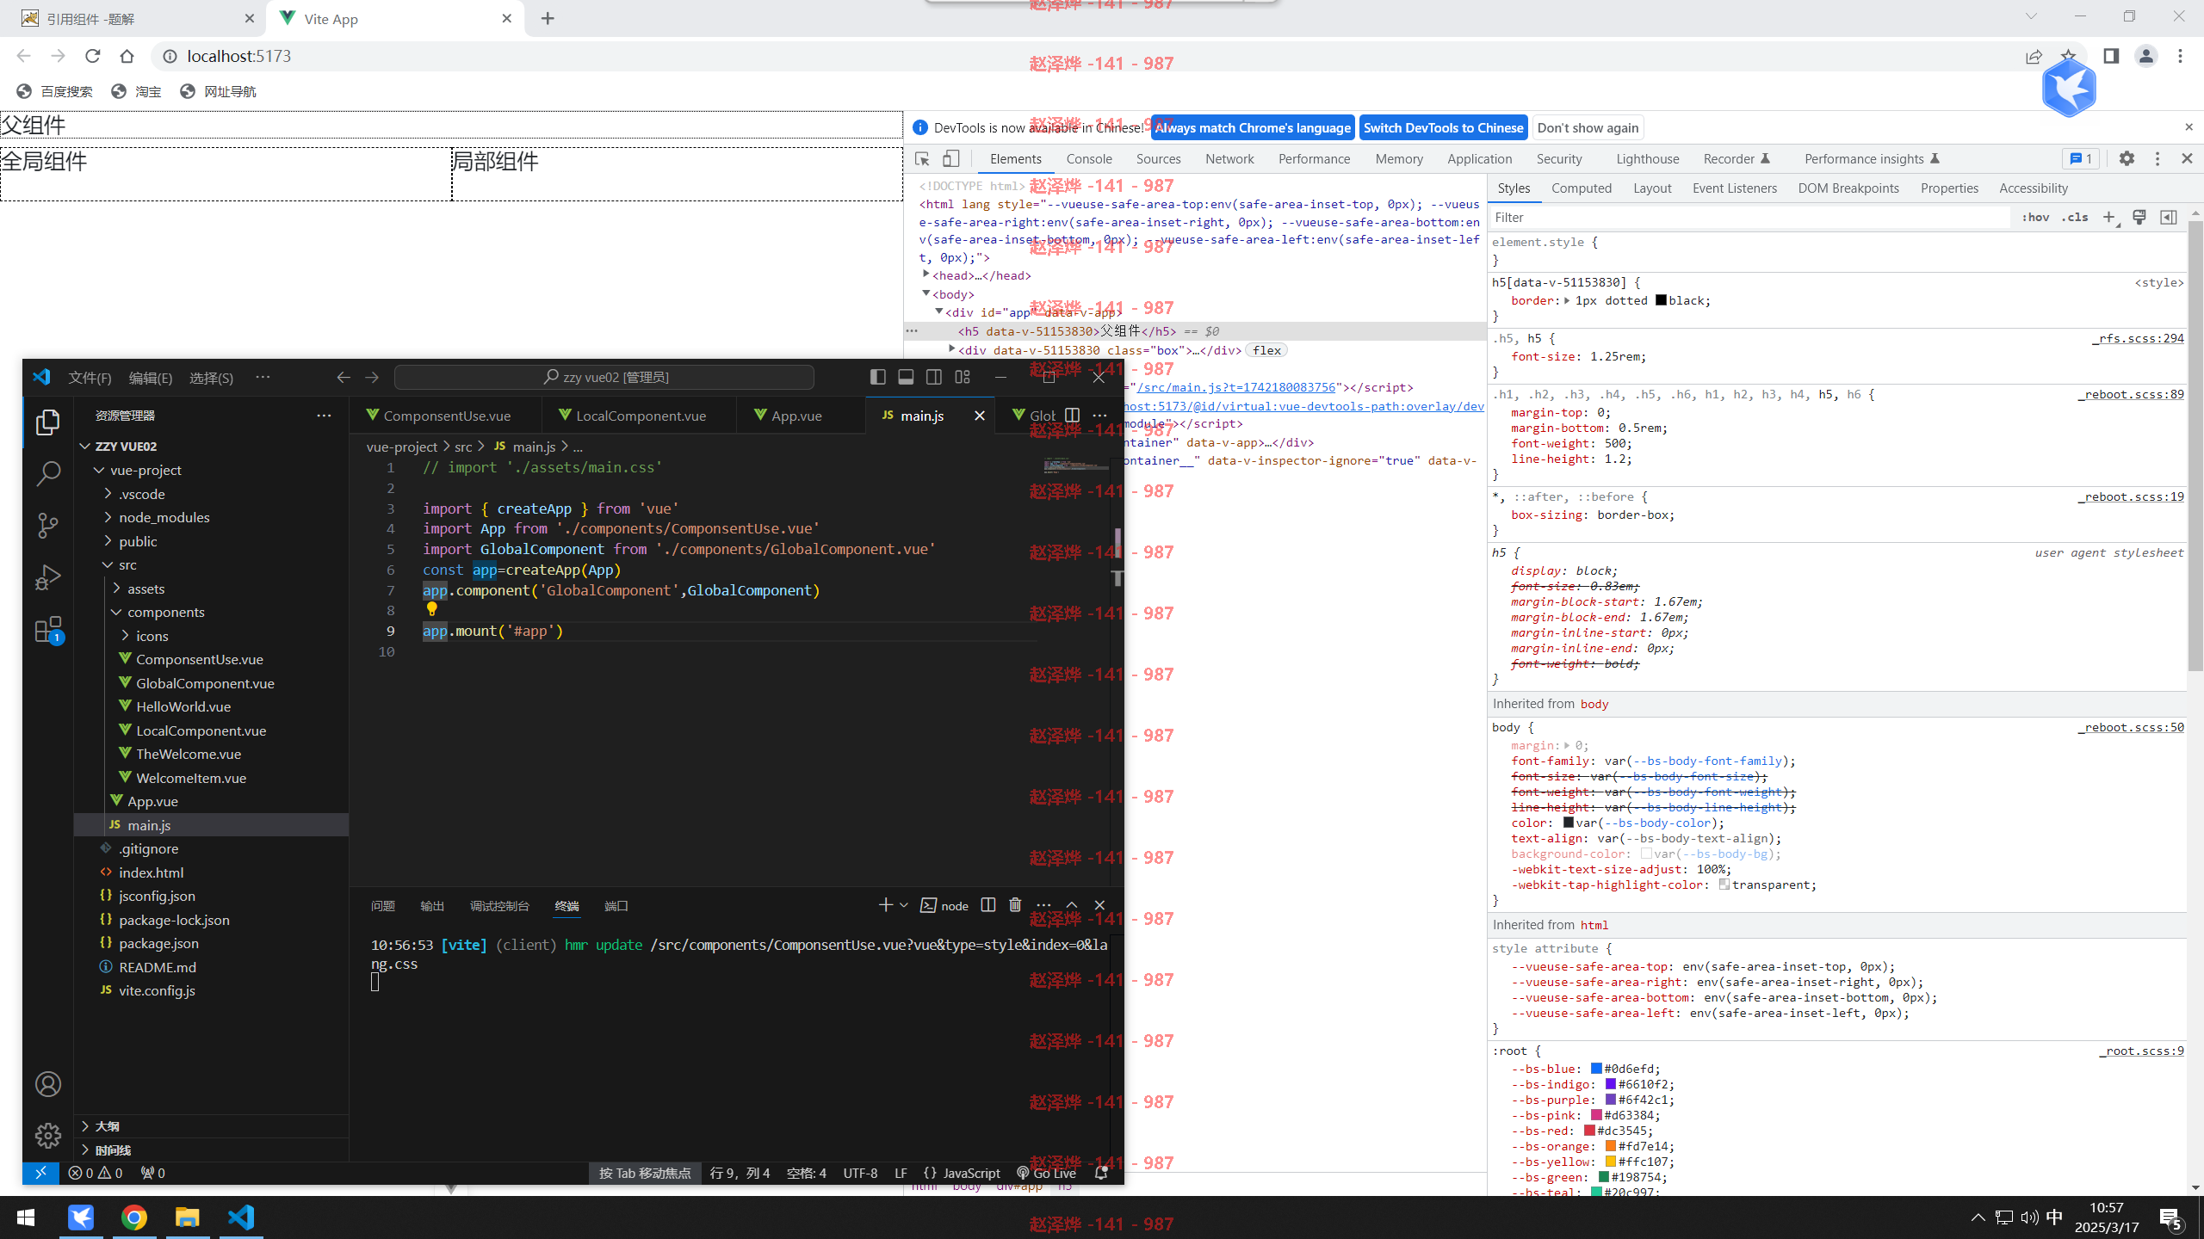Toggle DevTools device toolbar icon
The width and height of the screenshot is (2204, 1239).
[950, 159]
